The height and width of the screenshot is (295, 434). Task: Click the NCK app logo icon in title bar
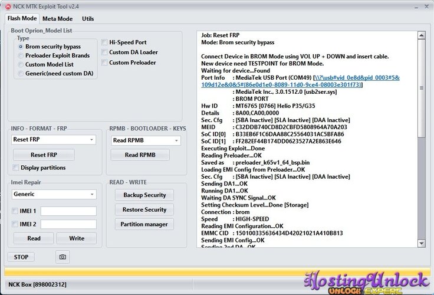click(8, 6)
